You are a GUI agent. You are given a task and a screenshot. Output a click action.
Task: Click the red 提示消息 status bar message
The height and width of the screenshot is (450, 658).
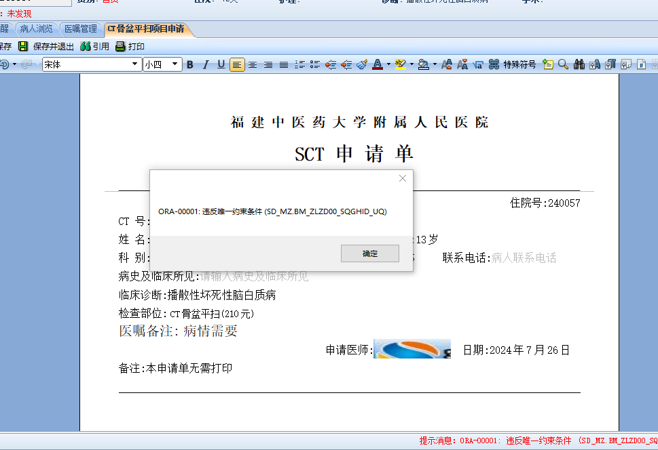click(x=538, y=441)
